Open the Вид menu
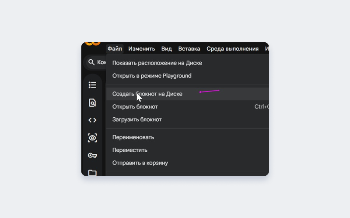The image size is (350, 218). [166, 49]
